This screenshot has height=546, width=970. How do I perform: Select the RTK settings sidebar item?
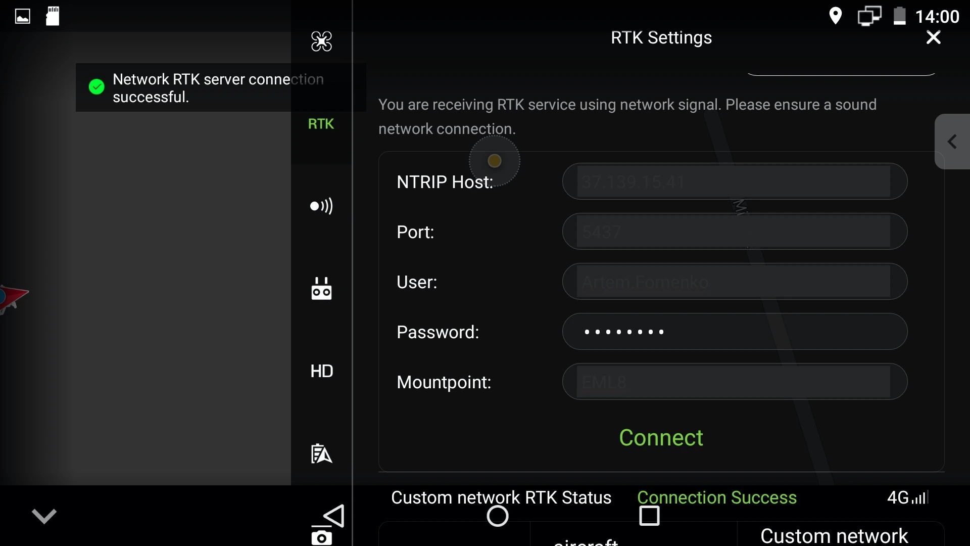321,124
